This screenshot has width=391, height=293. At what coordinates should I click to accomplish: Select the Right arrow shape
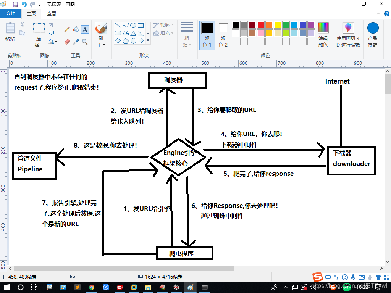(141, 40)
